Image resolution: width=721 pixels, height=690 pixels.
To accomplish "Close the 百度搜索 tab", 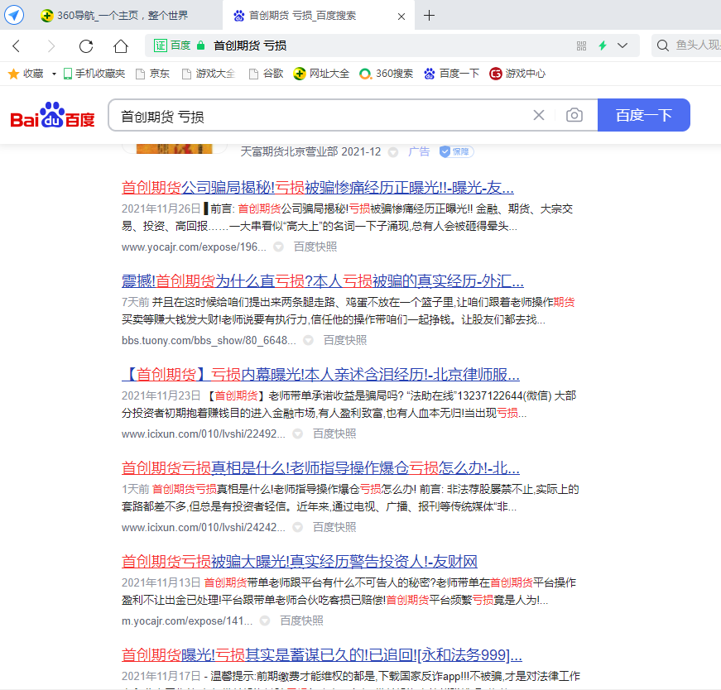I will click(x=401, y=17).
